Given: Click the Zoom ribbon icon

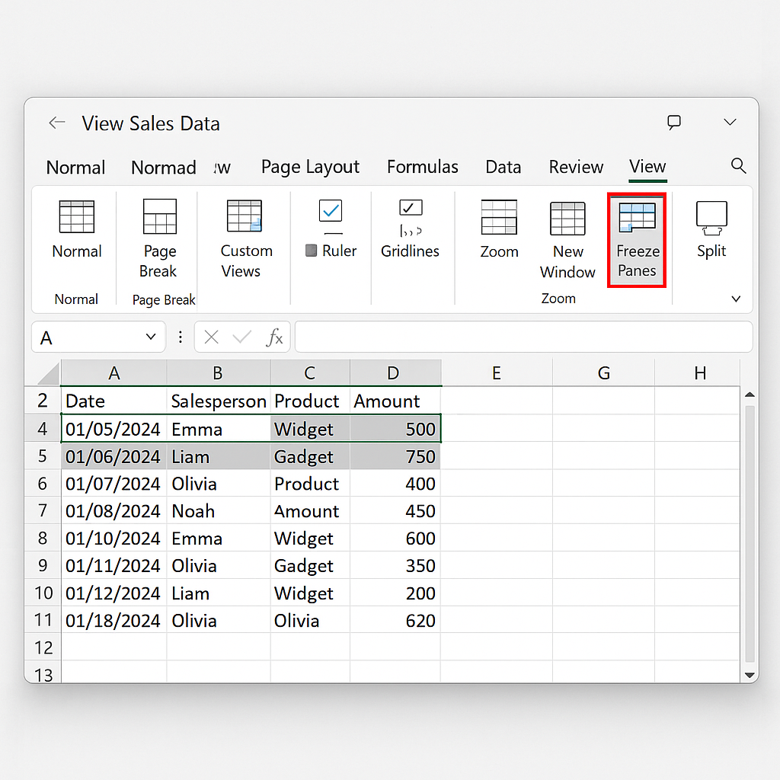Looking at the screenshot, I should pos(499,218).
